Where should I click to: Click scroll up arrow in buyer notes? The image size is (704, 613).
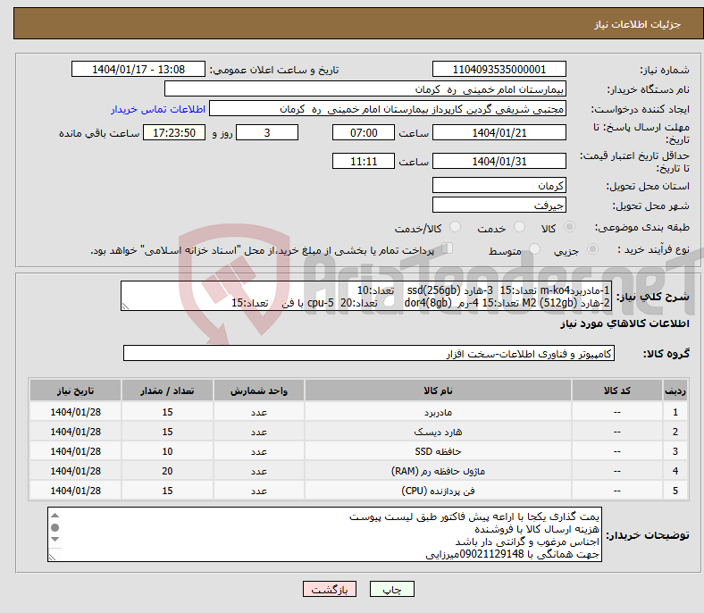(54, 516)
